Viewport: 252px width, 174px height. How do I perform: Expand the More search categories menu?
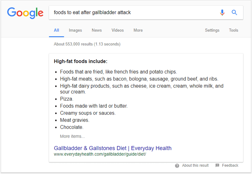point(138,30)
